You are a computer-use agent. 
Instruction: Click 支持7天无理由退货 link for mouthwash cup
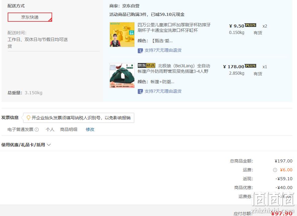163,50
